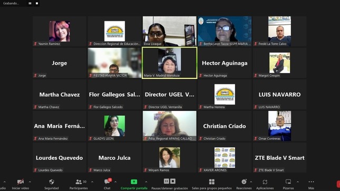Open the Seguridad shield icon
Viewport: 340px width, 191px height.
pos(51,182)
